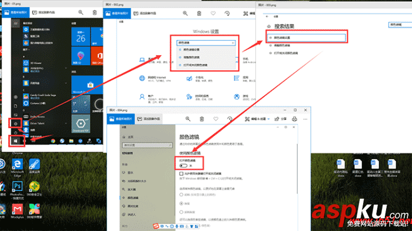Image resolution: width=412 pixels, height=231 pixels.
Task: Select the second (selected) grayscale radio option
Action: pos(181,203)
